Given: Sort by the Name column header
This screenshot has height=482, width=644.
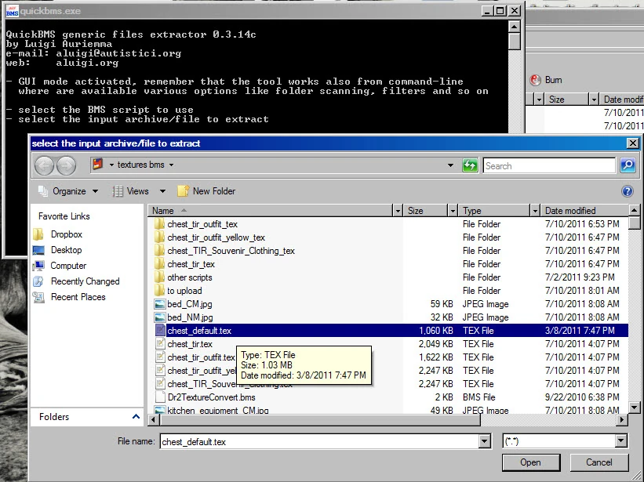Looking at the screenshot, I should tap(271, 211).
